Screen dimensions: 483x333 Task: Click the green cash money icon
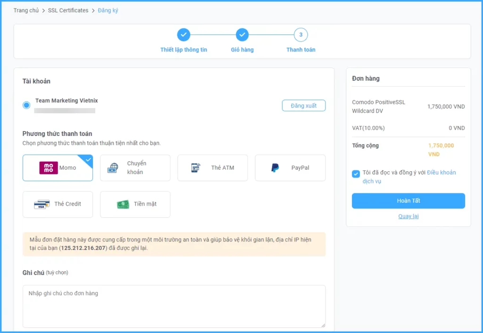point(123,204)
